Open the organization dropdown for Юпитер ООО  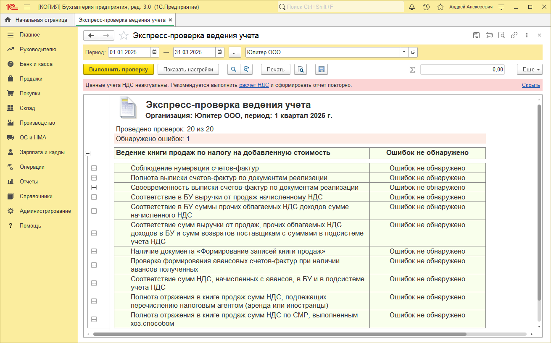[x=404, y=52]
